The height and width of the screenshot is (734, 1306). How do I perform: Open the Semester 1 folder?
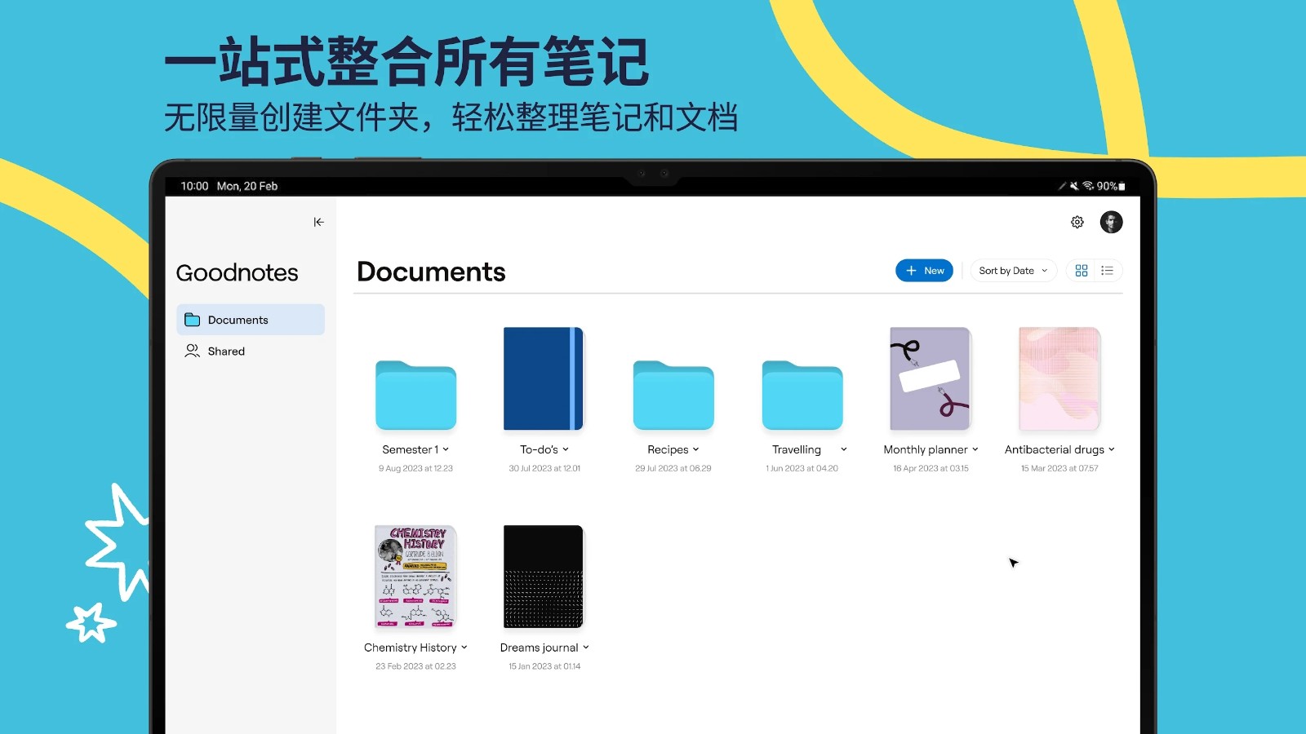(x=415, y=395)
